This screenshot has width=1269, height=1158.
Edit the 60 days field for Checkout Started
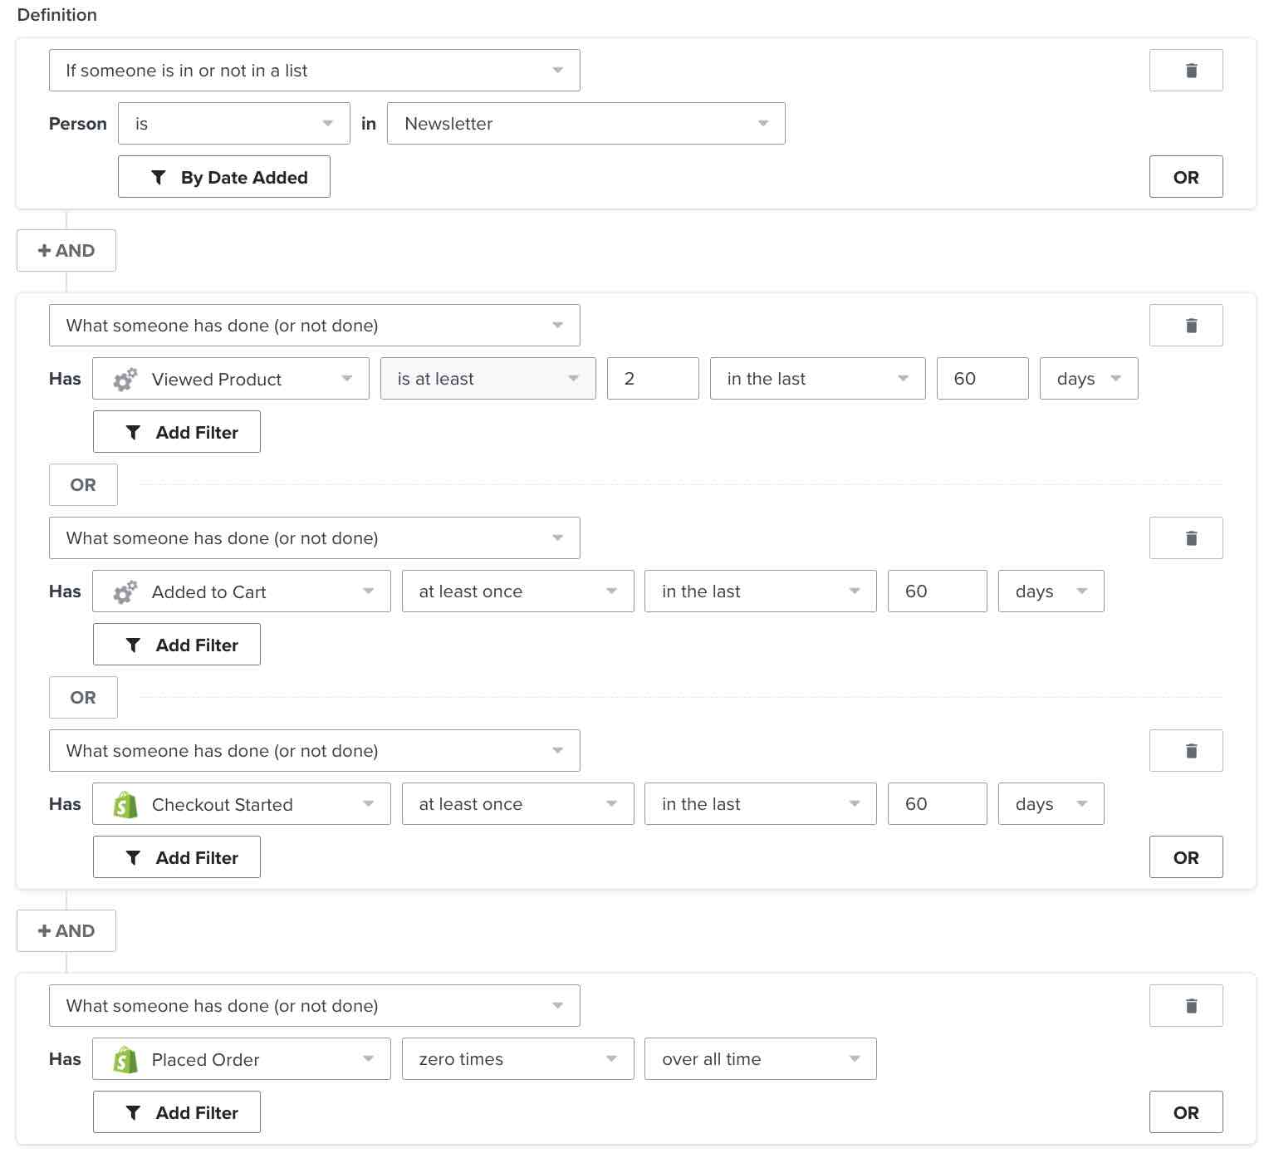pos(937,804)
